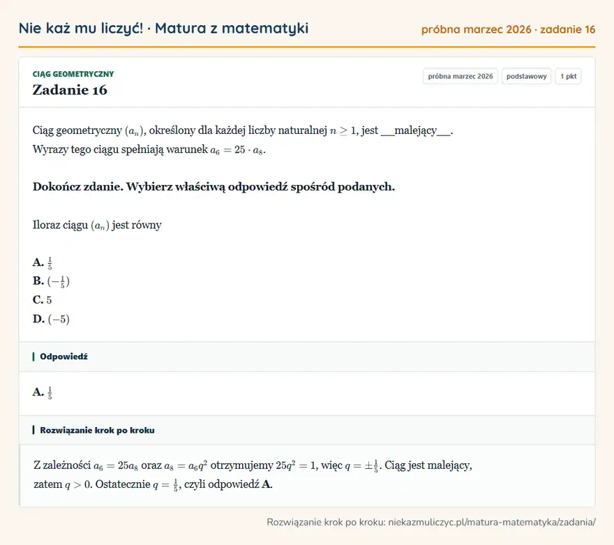The height and width of the screenshot is (545, 614).
Task: Click the 'Zadanie 16' heading
Action: (x=70, y=90)
